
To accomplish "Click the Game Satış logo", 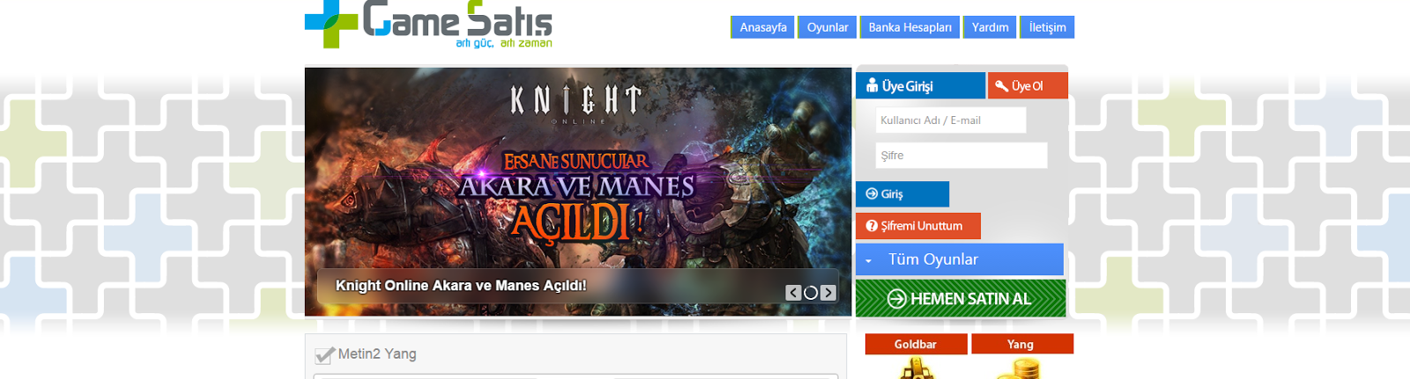I will (428, 24).
